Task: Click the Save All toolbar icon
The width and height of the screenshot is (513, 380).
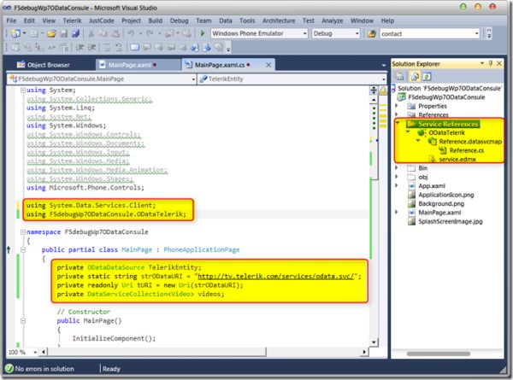Action: pyautogui.click(x=74, y=33)
